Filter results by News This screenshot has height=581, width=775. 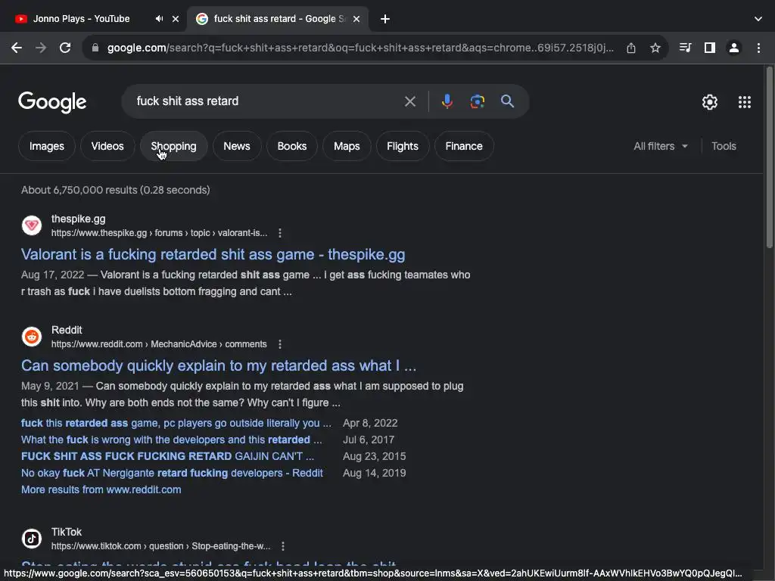tap(237, 146)
